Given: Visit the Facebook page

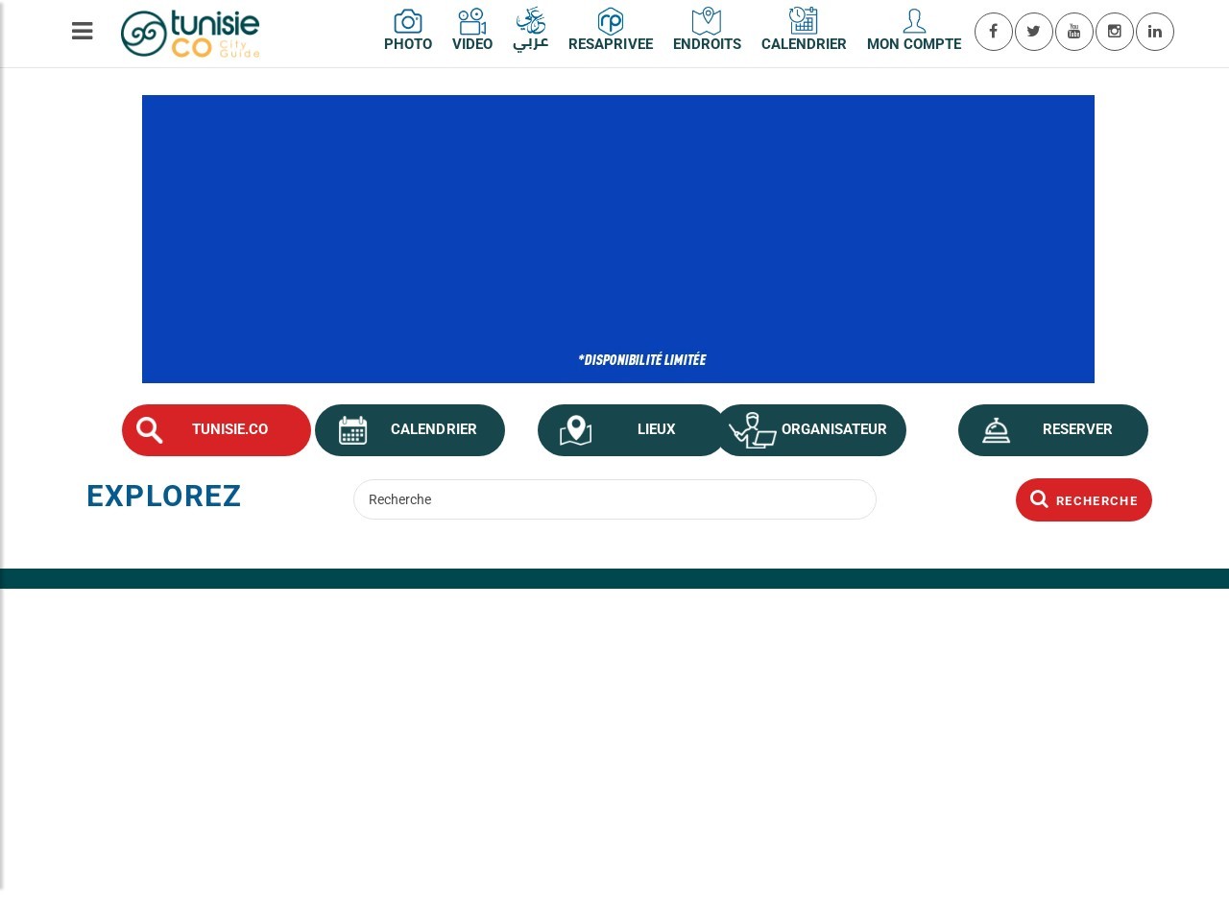Looking at the screenshot, I should tap(994, 32).
